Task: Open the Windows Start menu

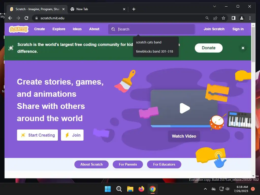Action: coord(108,189)
